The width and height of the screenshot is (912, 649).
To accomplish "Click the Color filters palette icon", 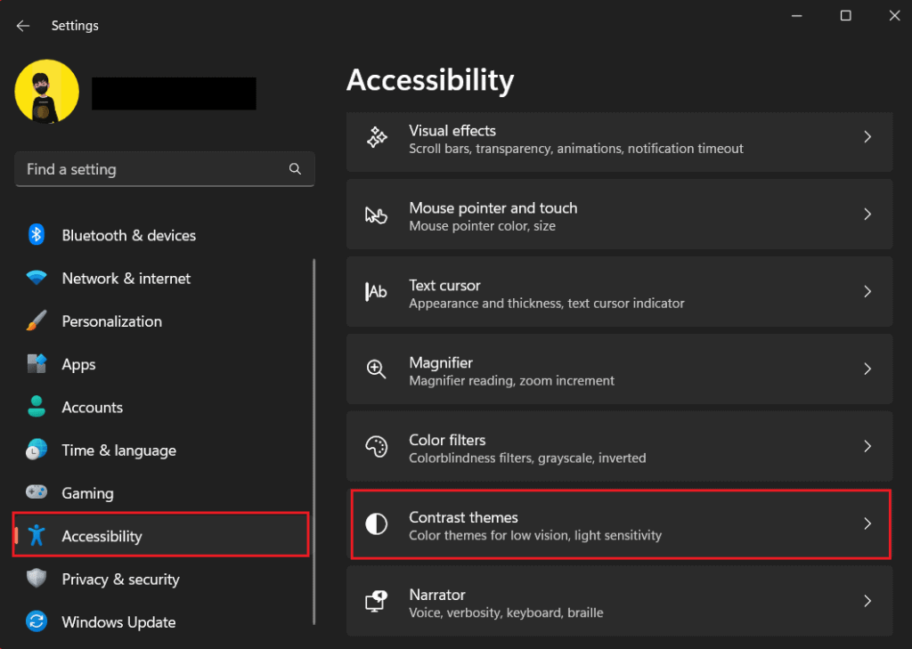I will pos(376,447).
